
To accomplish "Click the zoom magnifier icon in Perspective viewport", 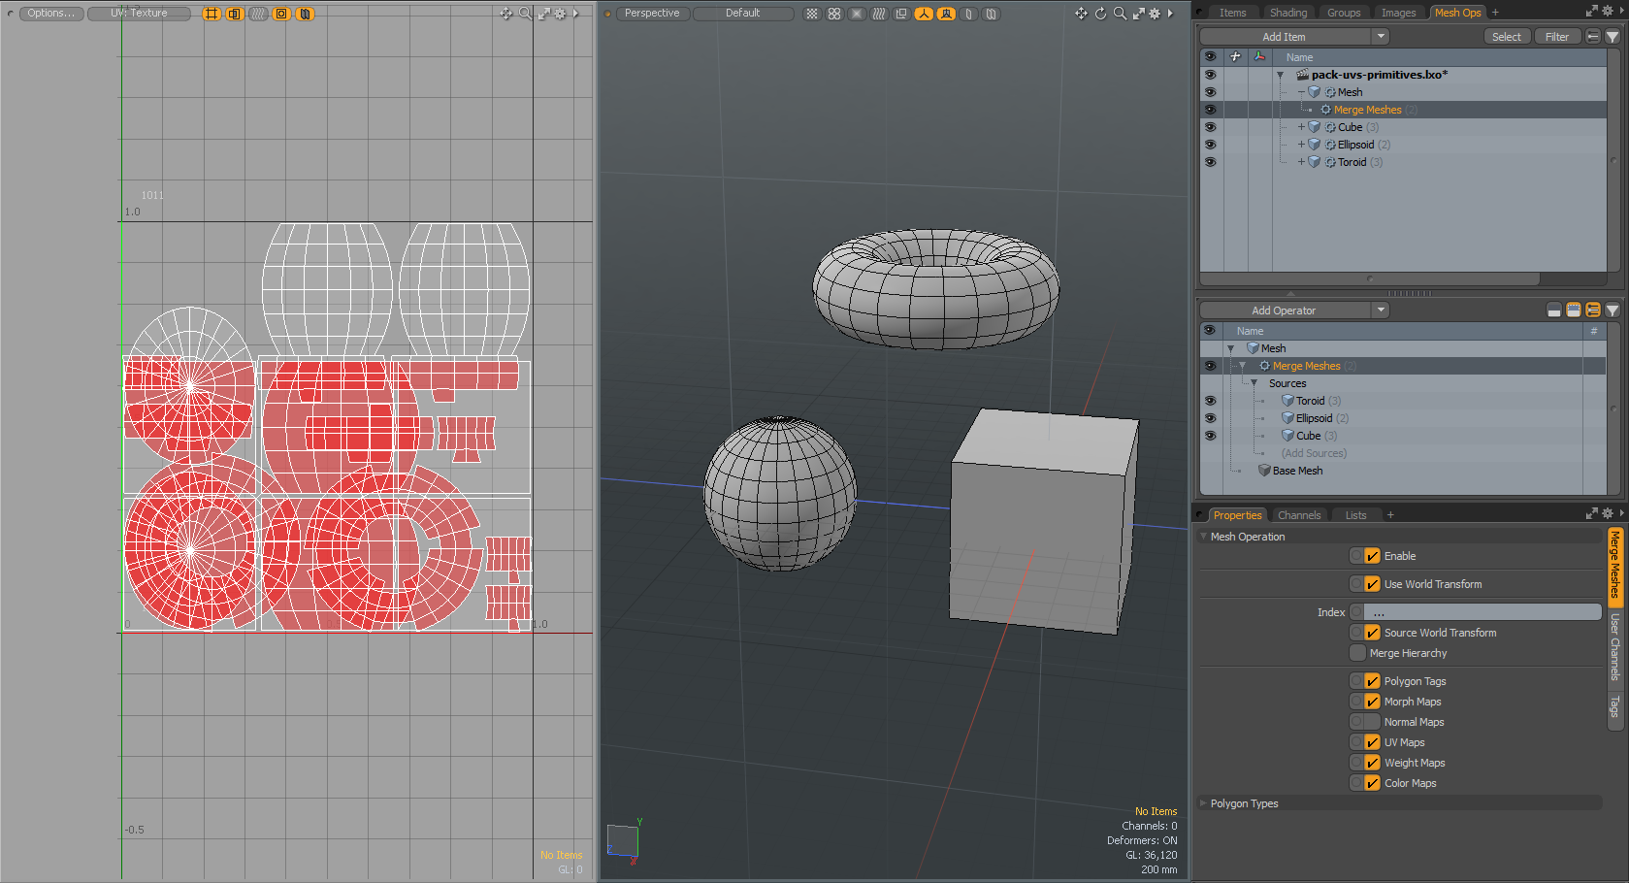I will (x=1120, y=14).
